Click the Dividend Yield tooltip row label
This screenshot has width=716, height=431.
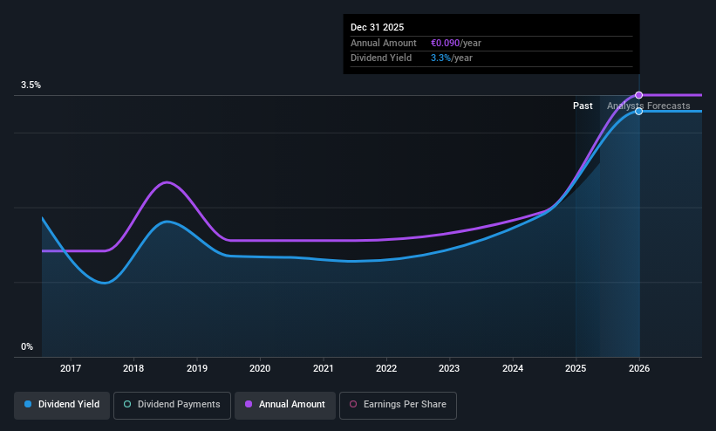(381, 58)
